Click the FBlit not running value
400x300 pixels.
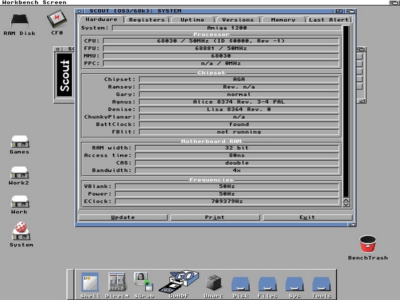(x=239, y=132)
